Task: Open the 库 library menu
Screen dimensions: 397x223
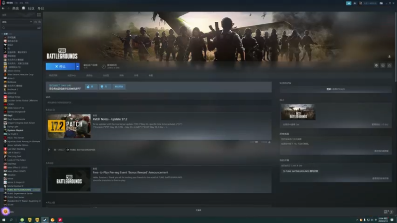Action: coord(23,8)
